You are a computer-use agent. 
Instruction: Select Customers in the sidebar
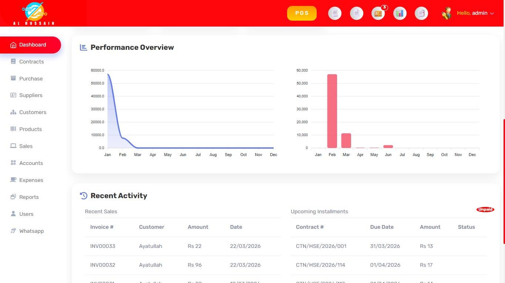(x=33, y=112)
